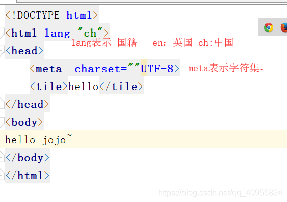Click the meta tag name
Viewport: 287px width, 202px height.
(49, 69)
